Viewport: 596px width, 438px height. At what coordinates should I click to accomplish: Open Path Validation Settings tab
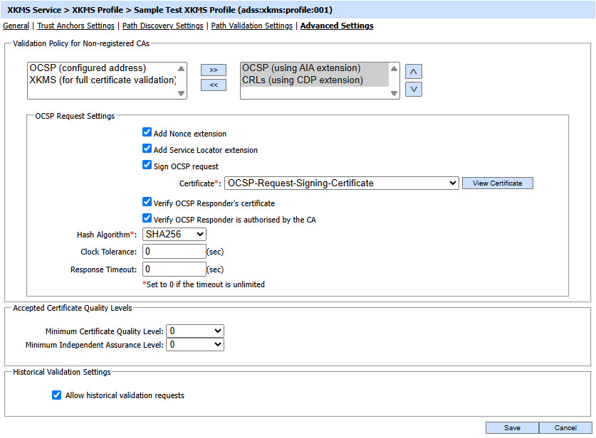(251, 26)
